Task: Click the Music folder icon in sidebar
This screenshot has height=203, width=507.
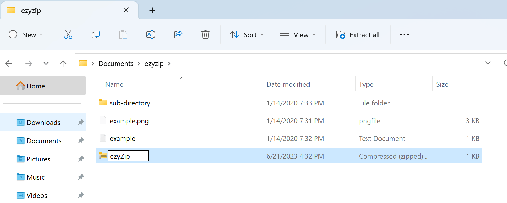Action: pos(21,177)
